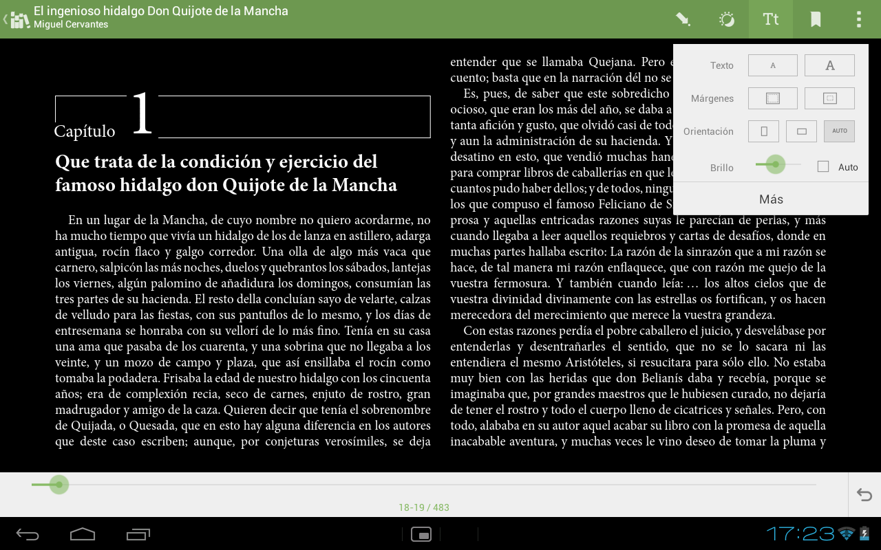
Task: Click the reading progress slider handle
Action: click(59, 485)
